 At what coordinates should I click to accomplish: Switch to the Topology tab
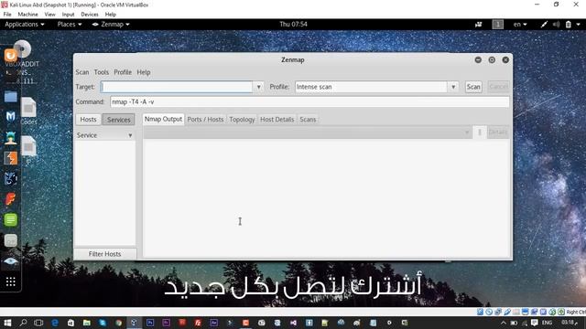[x=242, y=120]
